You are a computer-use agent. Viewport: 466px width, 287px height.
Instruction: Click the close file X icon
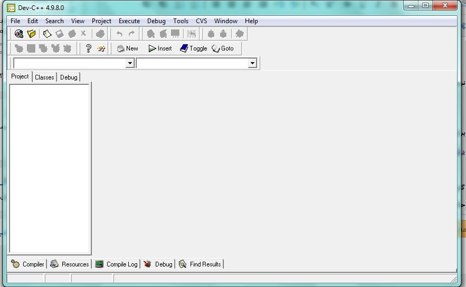(83, 34)
